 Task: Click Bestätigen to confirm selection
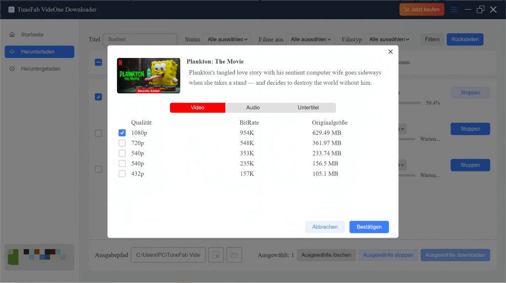pyautogui.click(x=369, y=227)
